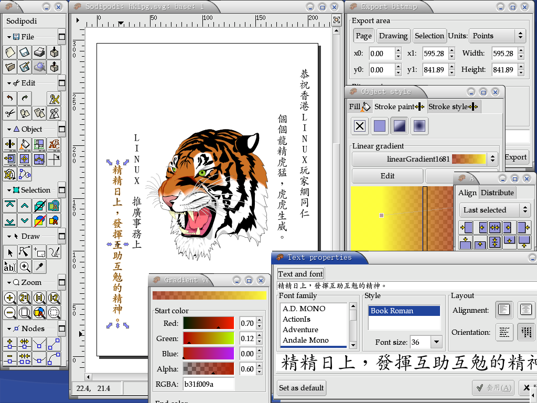Viewport: 537px width, 403px height.
Task: Click the New document icon in File section
Action: click(10, 52)
